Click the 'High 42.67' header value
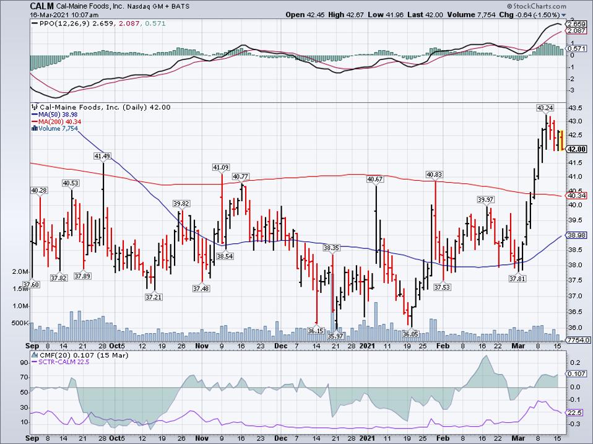Viewport: 593px width, 444px height. [346, 15]
